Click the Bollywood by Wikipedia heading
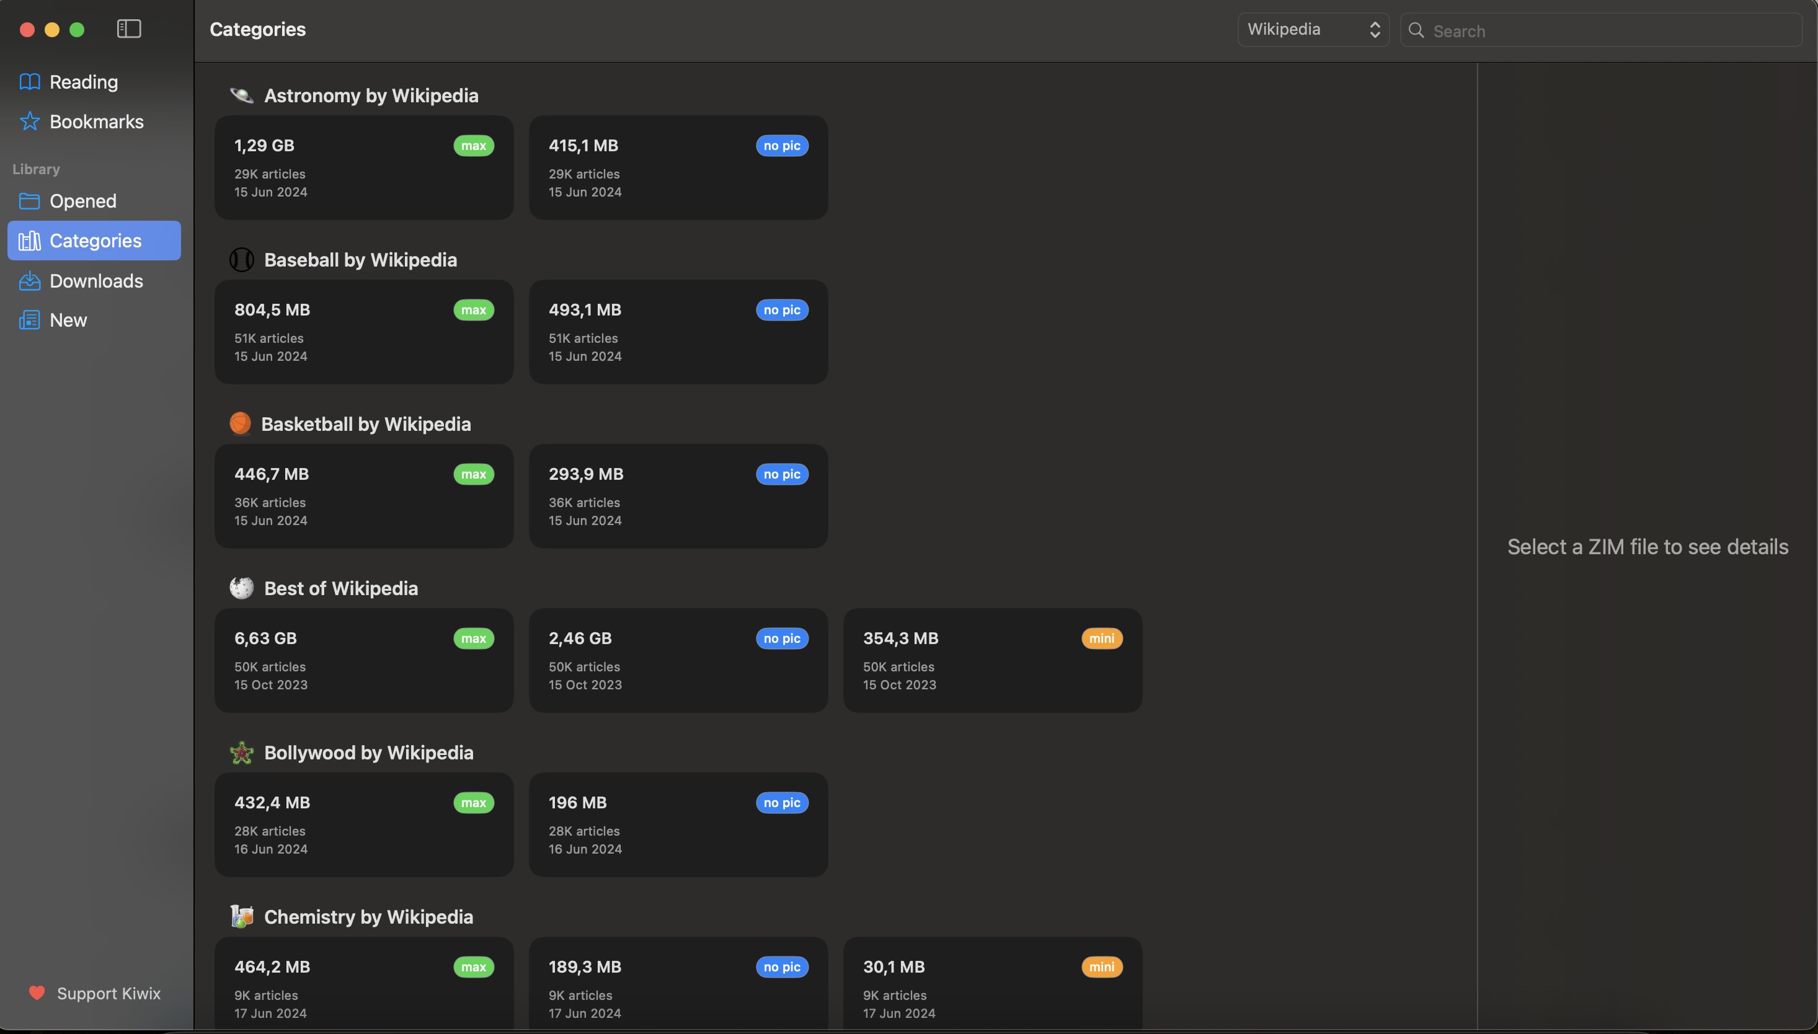This screenshot has width=1818, height=1034. click(x=368, y=752)
